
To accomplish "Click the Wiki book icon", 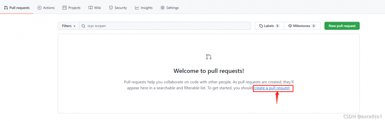I will (91, 8).
